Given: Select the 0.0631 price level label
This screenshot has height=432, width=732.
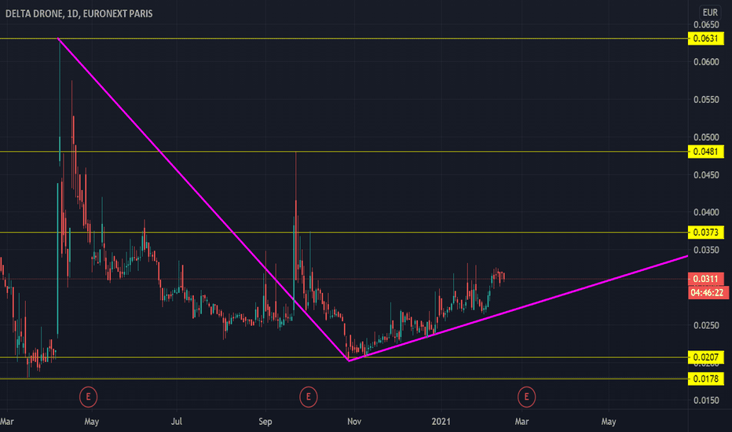Looking at the screenshot, I should pyautogui.click(x=706, y=38).
